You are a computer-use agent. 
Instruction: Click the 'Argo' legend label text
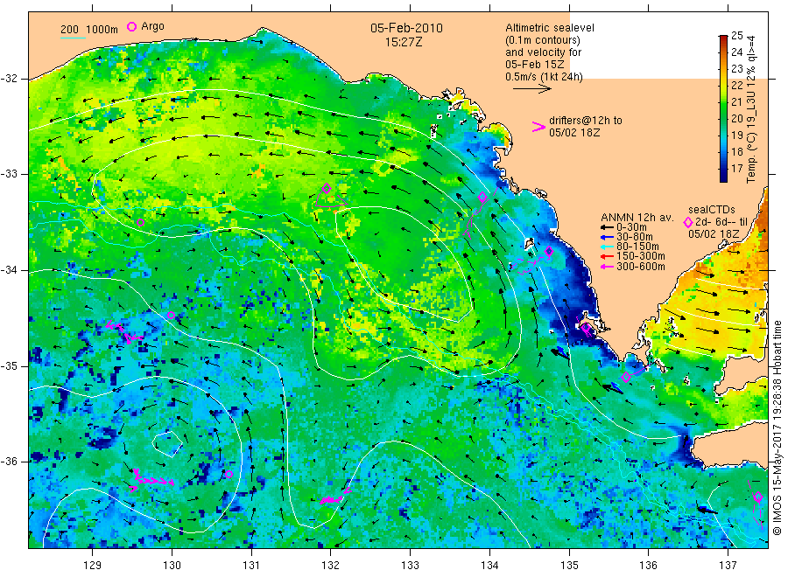coord(152,26)
